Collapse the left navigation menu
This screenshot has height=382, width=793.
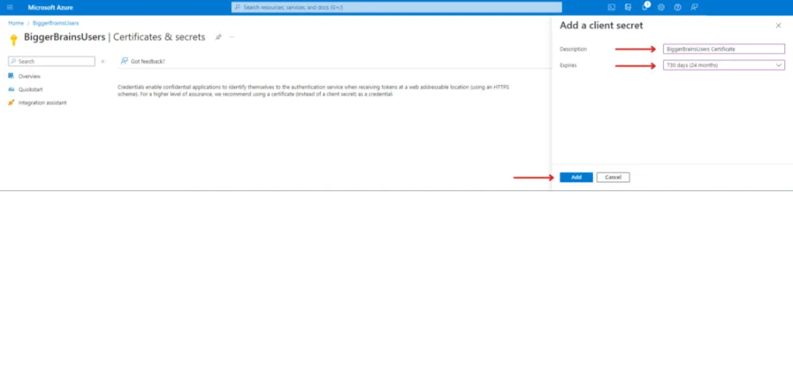103,62
